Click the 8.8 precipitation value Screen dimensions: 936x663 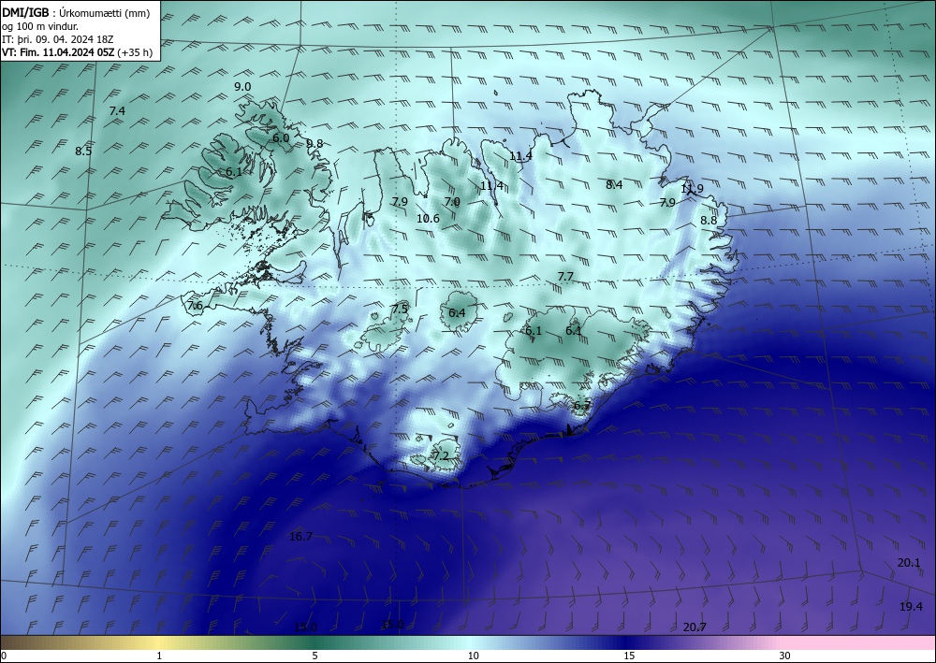coord(709,221)
